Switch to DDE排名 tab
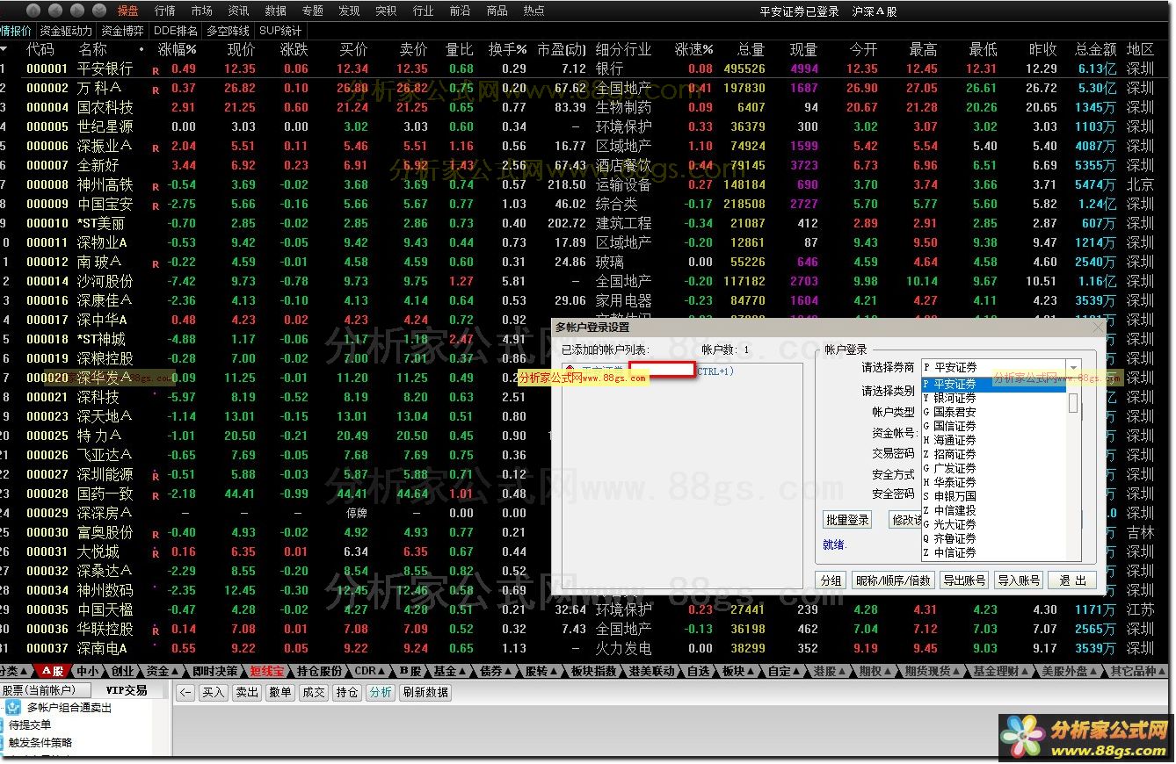This screenshot has width=1176, height=764. tap(176, 31)
